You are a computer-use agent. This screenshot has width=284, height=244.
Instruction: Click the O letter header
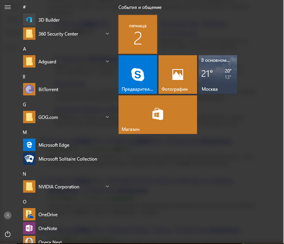pyautogui.click(x=25, y=202)
